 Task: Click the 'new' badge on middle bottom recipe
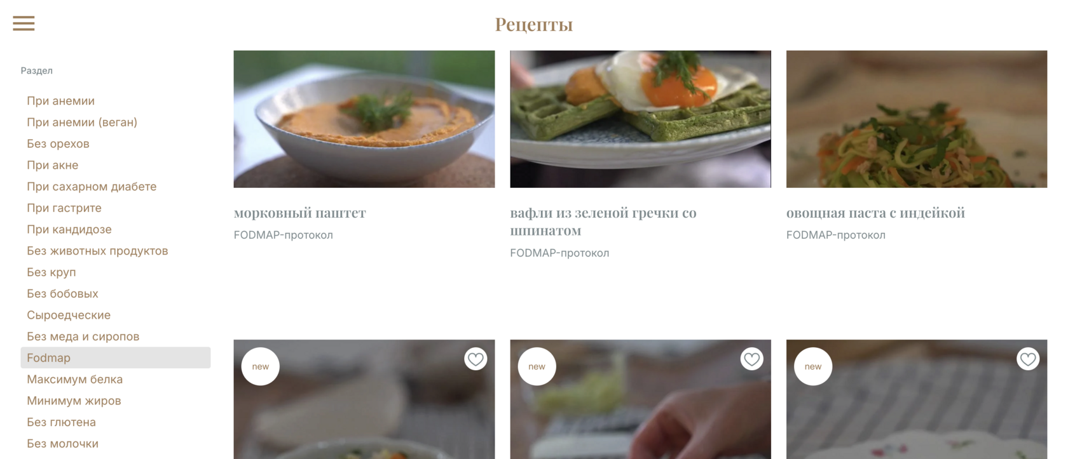[x=537, y=366]
